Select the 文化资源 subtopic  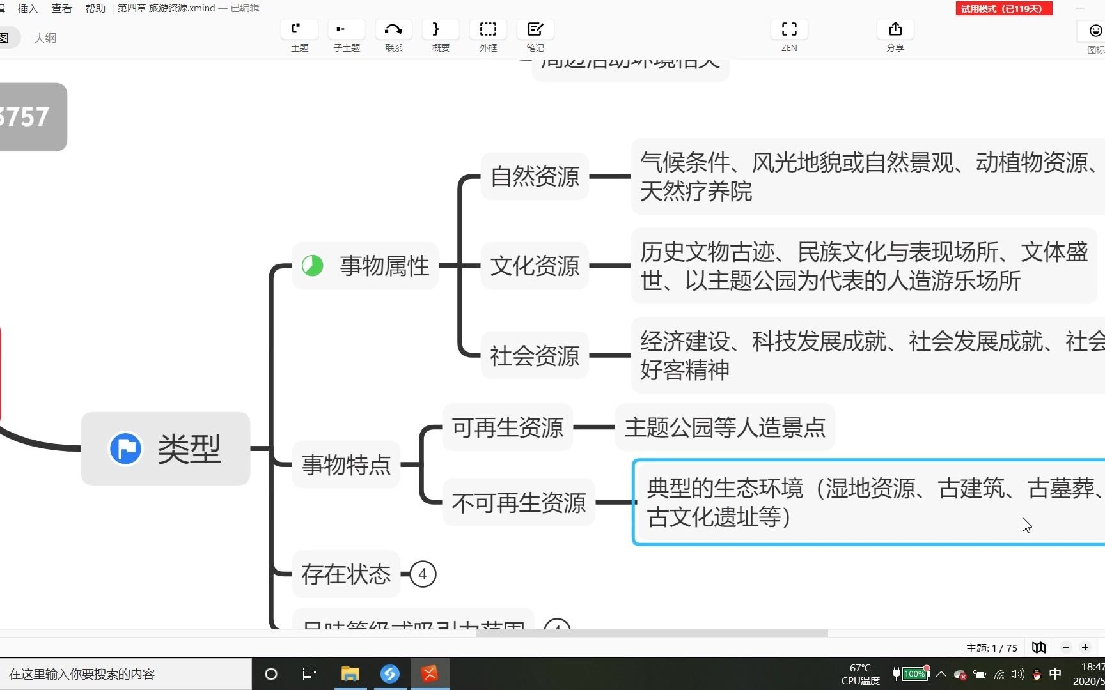click(x=535, y=265)
